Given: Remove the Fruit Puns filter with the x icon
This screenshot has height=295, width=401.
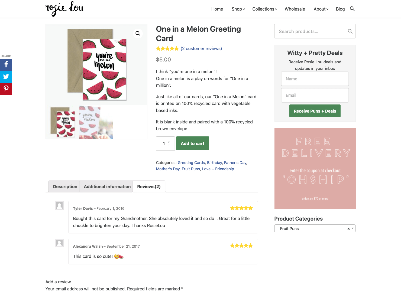Looking at the screenshot, I should pos(348,229).
